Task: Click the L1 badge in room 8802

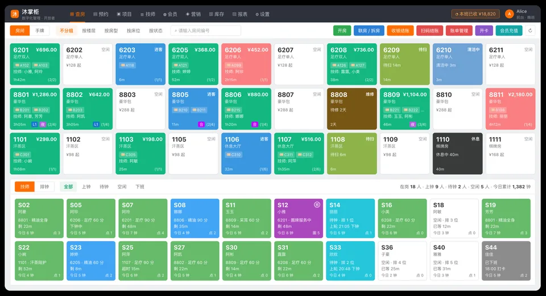Action: (96, 125)
